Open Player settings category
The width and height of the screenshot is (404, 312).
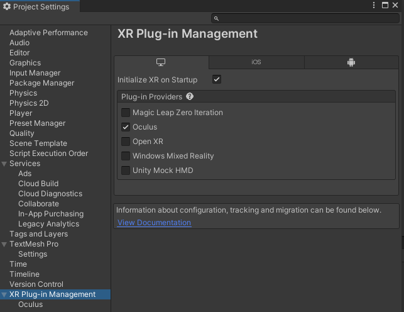(21, 113)
